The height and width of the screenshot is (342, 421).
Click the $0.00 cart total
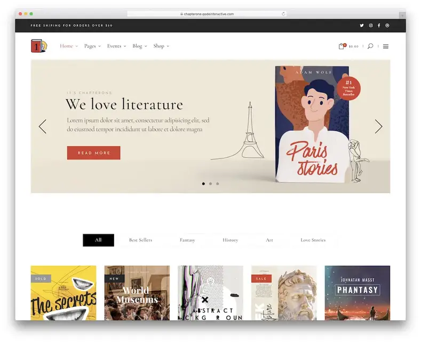point(353,46)
